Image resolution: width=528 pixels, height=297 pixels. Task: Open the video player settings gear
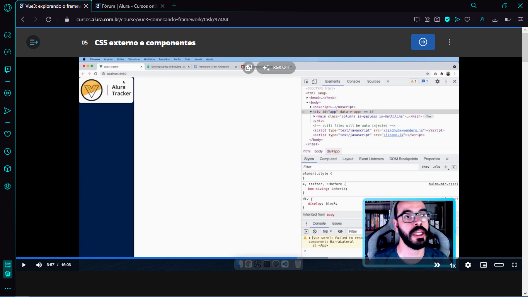click(468, 265)
